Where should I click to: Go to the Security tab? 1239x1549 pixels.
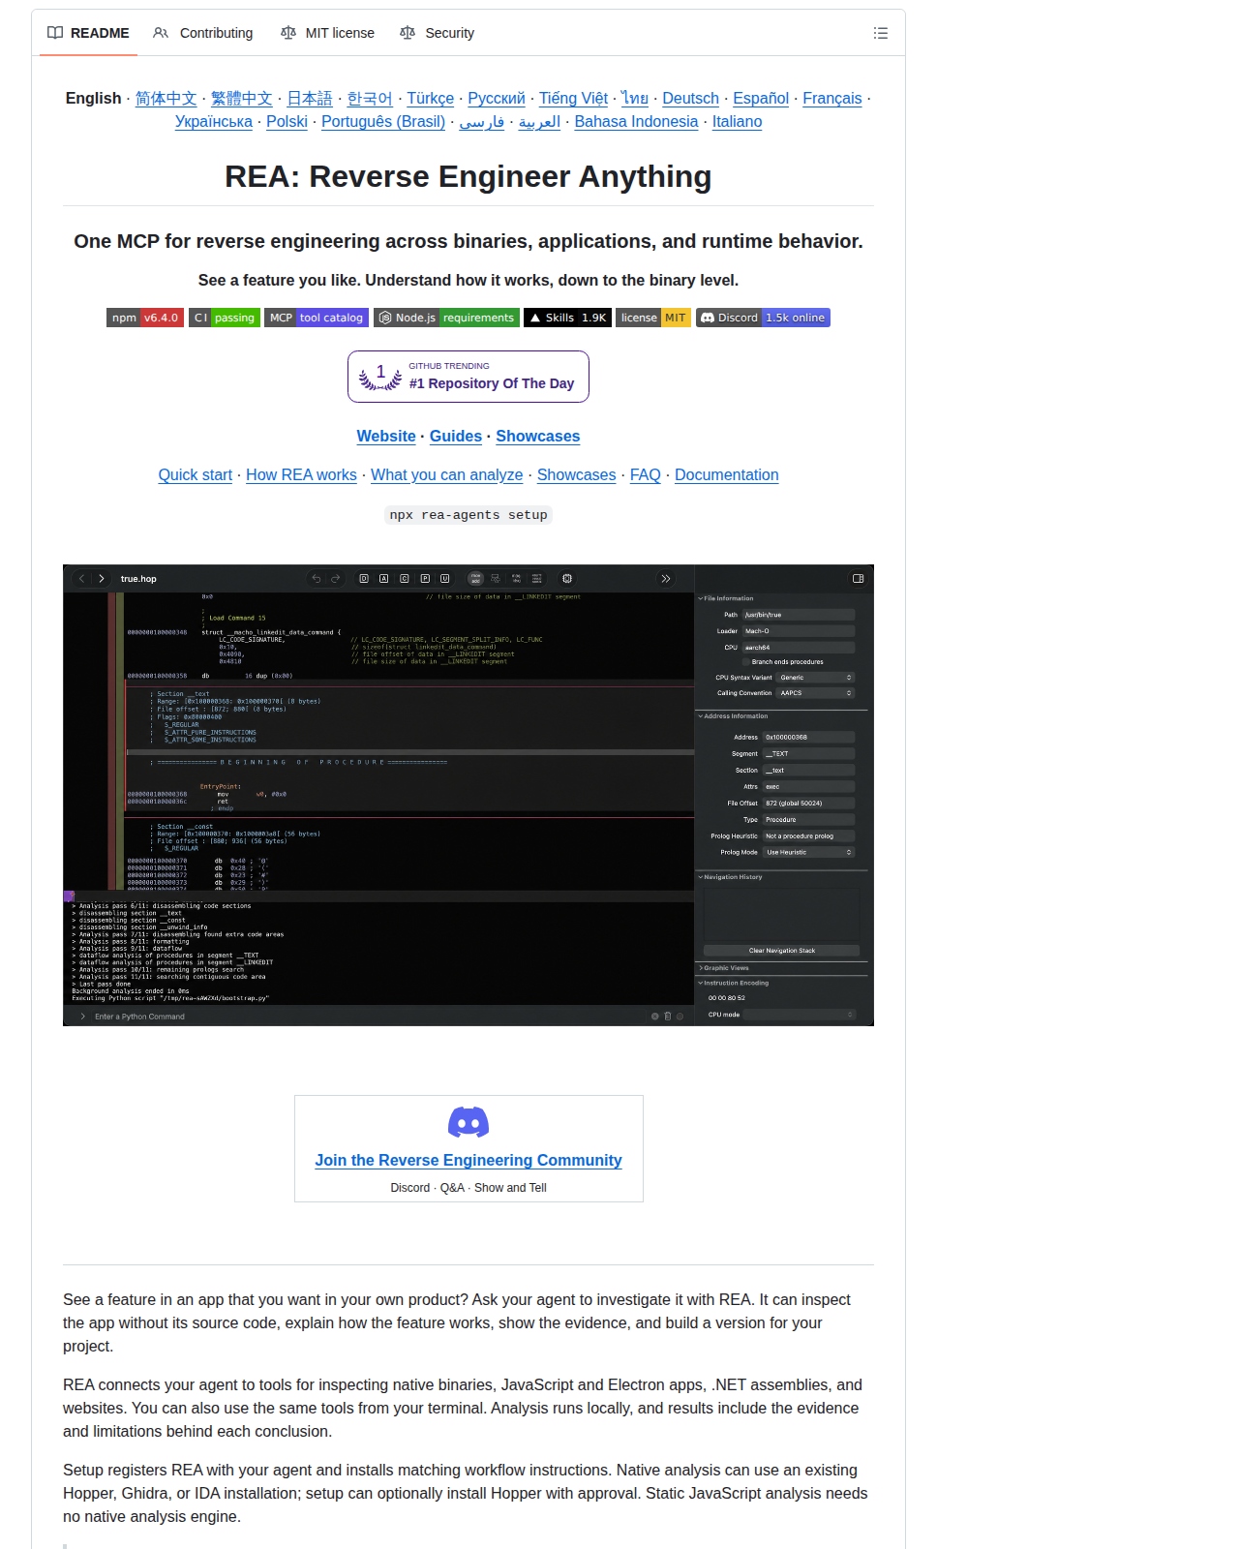coord(438,33)
